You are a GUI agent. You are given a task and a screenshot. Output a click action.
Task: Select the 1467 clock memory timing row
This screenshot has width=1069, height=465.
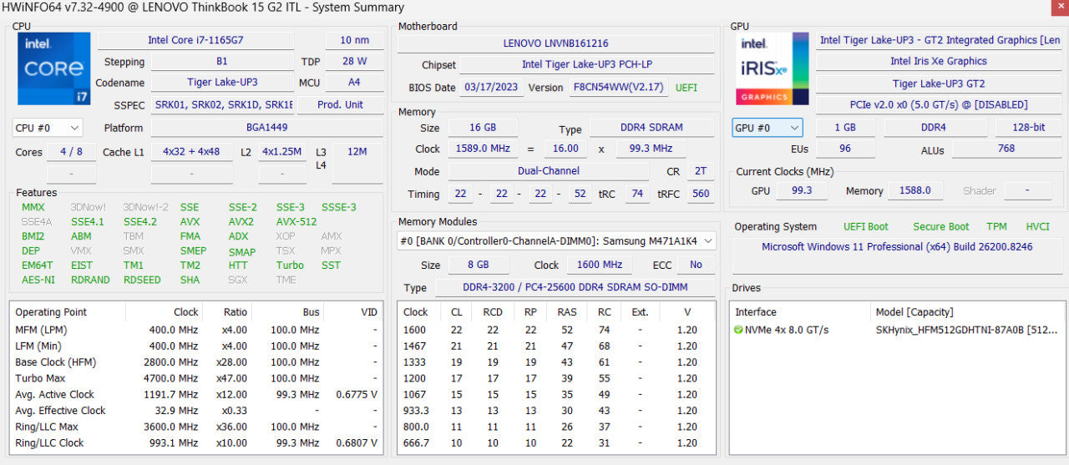pos(556,346)
